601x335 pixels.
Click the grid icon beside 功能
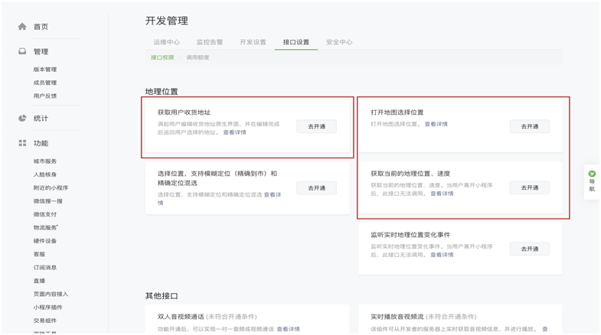22,143
